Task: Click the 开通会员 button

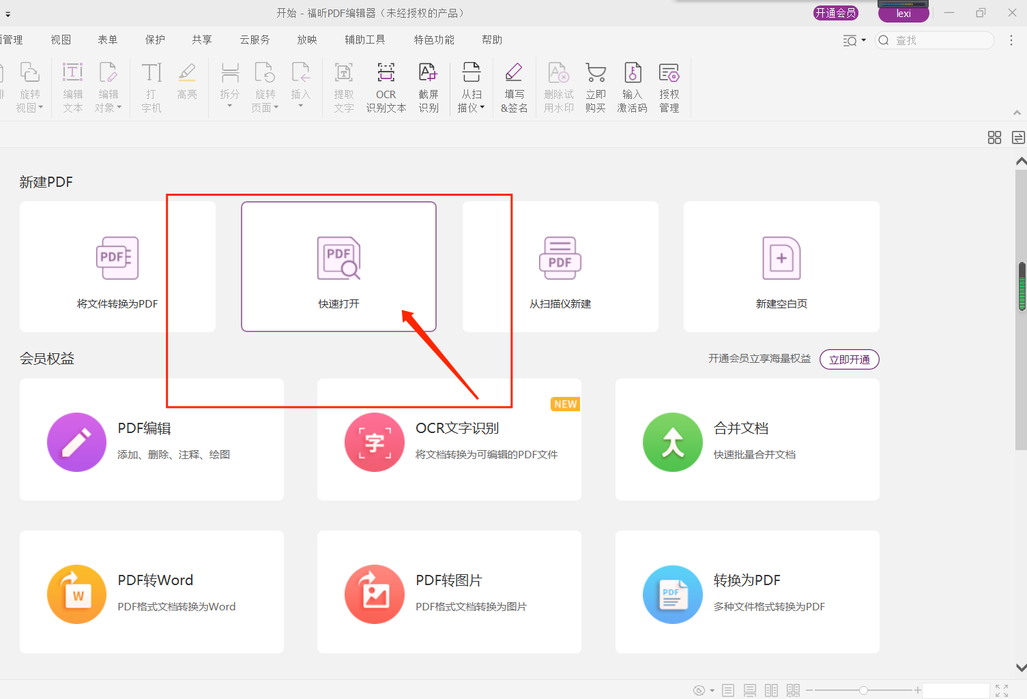Action: pyautogui.click(x=836, y=13)
